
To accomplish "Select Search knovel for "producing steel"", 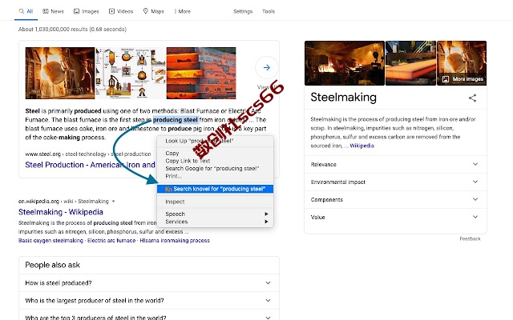I will (x=215, y=189).
